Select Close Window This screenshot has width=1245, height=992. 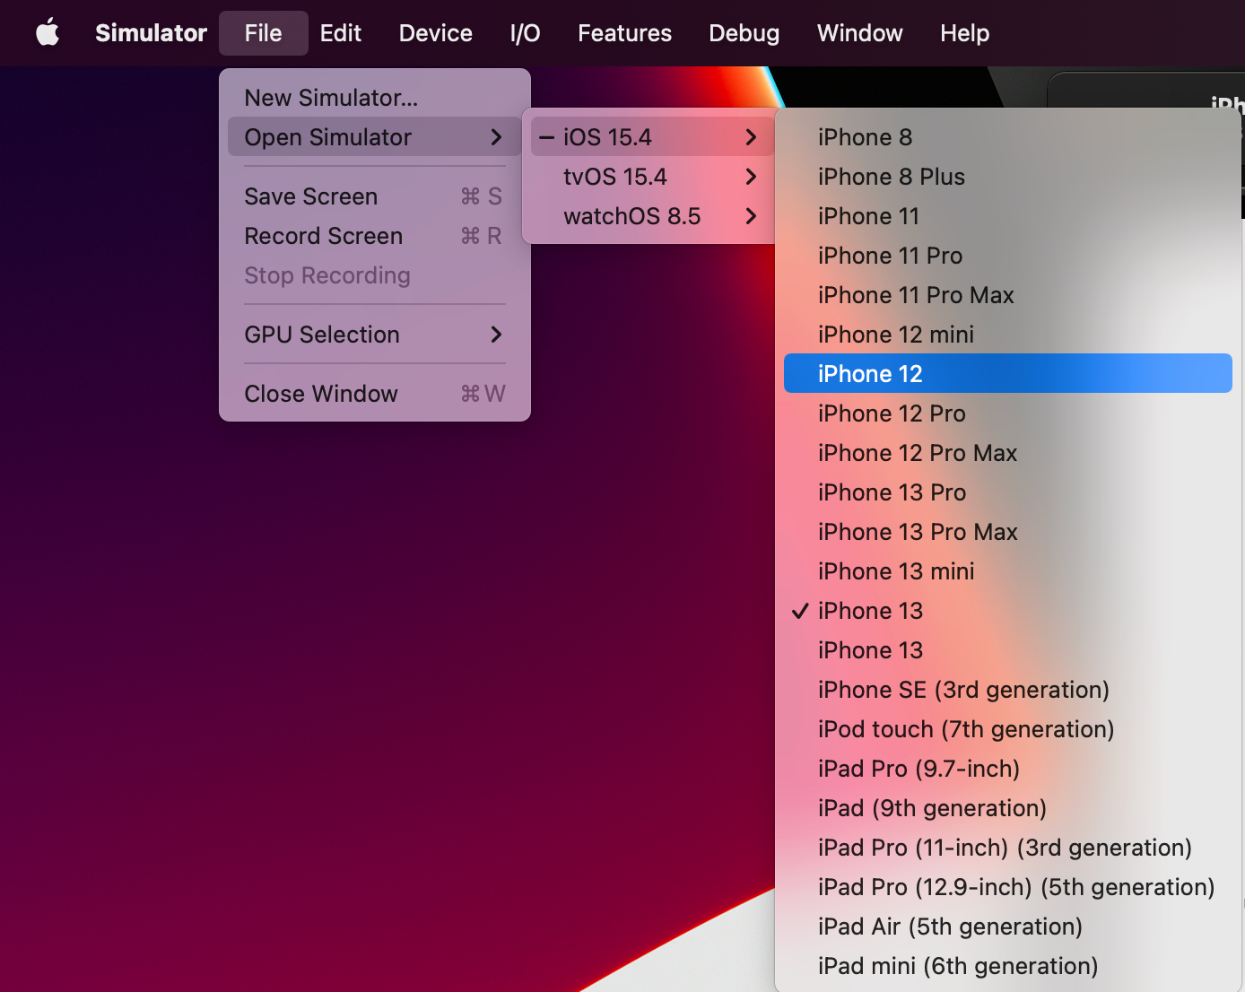pos(320,393)
